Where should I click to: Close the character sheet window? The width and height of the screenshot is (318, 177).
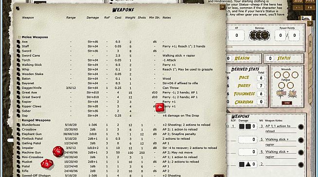pos(310,24)
